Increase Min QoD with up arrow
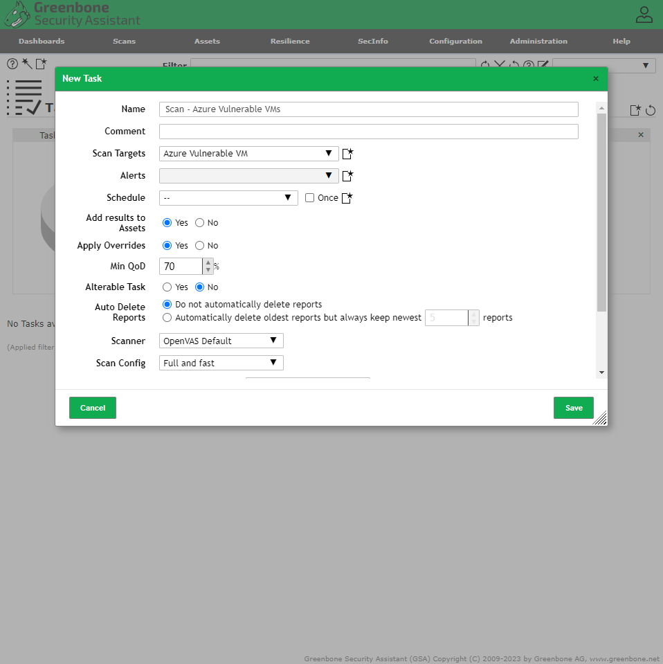663x664 pixels. [x=208, y=263]
